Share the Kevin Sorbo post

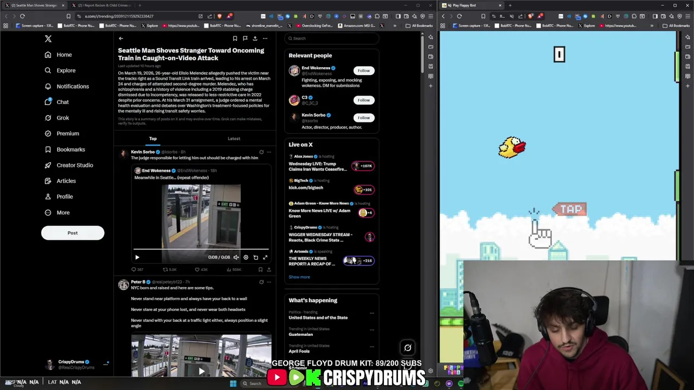click(x=269, y=269)
